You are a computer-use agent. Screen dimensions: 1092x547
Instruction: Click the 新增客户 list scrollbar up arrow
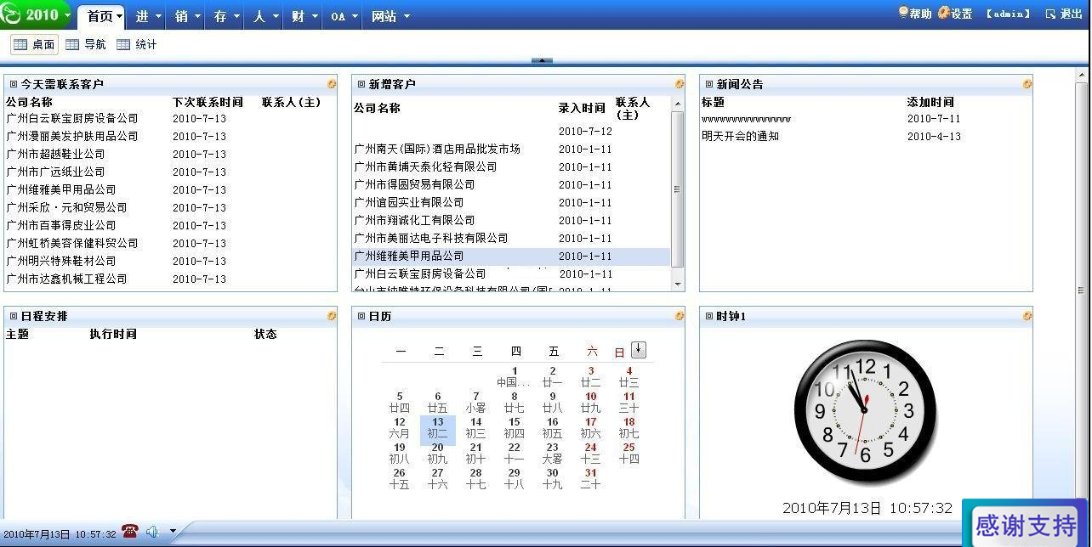click(x=678, y=104)
